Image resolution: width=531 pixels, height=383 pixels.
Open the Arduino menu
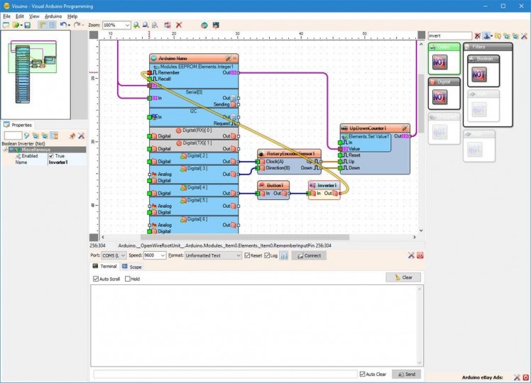coord(53,16)
